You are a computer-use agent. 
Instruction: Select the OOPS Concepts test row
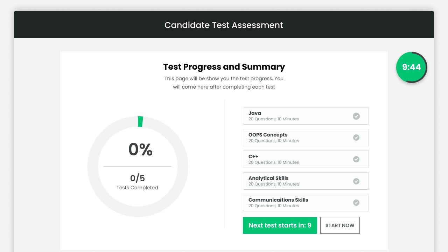(x=306, y=138)
